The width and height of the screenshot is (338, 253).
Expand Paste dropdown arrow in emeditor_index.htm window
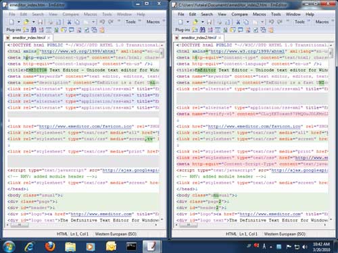tap(93, 22)
